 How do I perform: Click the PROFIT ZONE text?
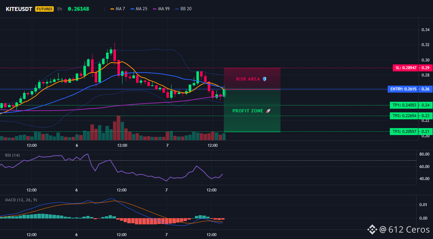(248, 111)
